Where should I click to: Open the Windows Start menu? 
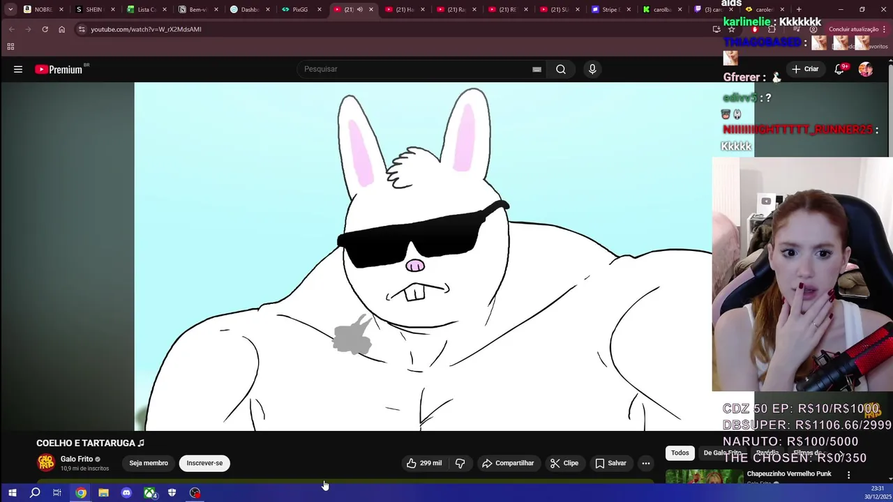point(12,493)
